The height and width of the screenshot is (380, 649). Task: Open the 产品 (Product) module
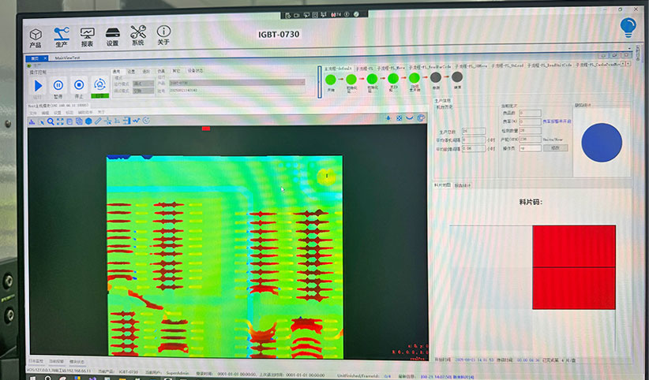click(36, 36)
